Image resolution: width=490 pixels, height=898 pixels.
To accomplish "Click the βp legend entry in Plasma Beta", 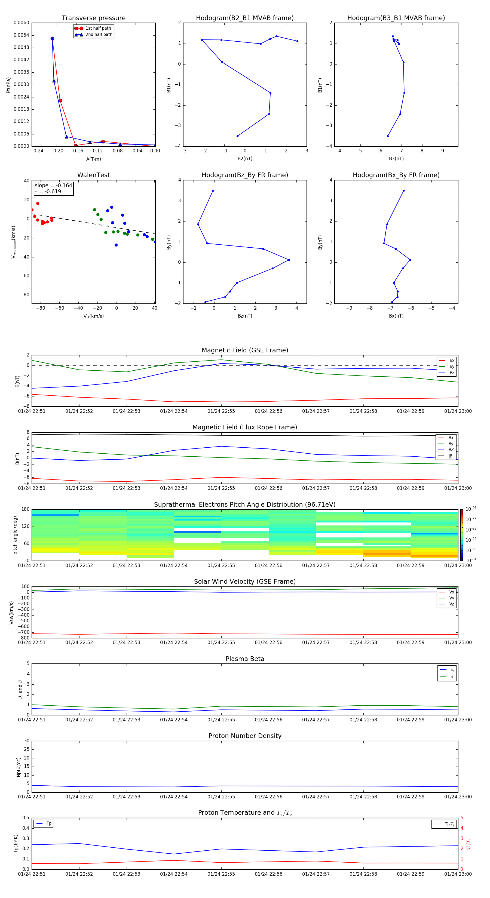I will 447,670.
